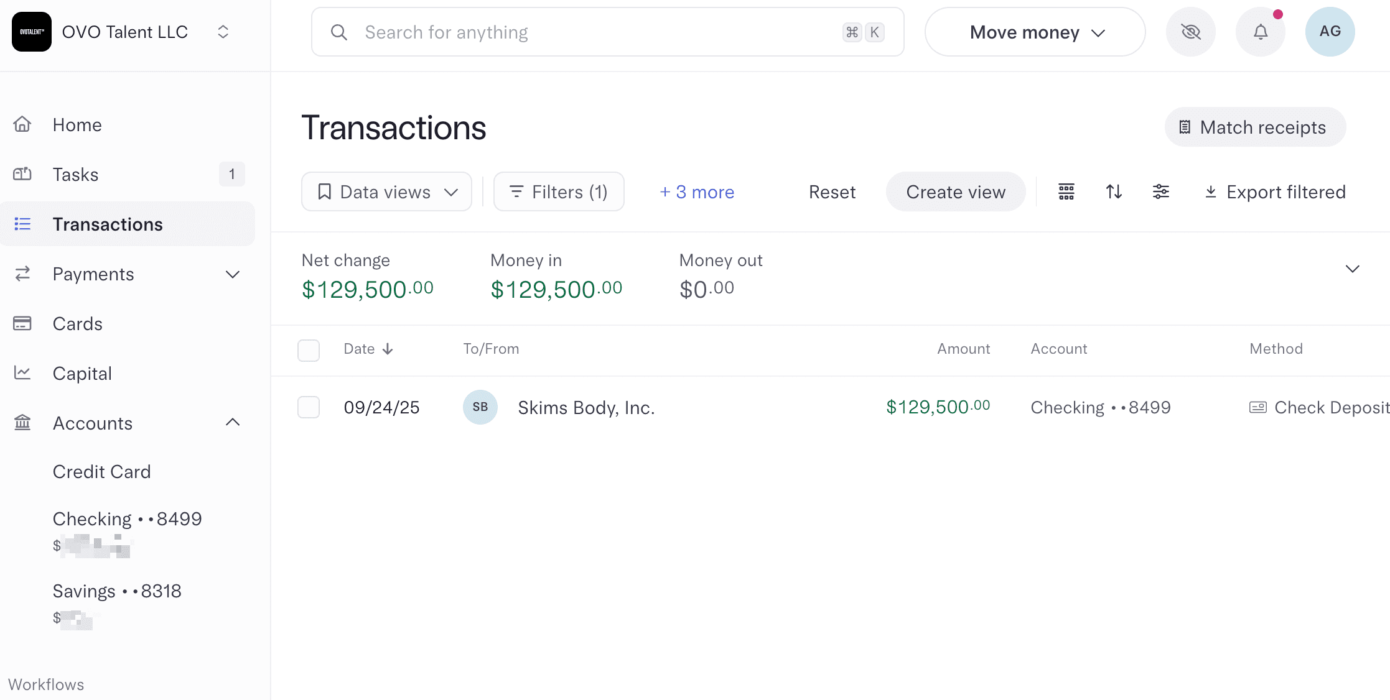
Task: Open table display settings sliders icon
Action: (x=1160, y=192)
